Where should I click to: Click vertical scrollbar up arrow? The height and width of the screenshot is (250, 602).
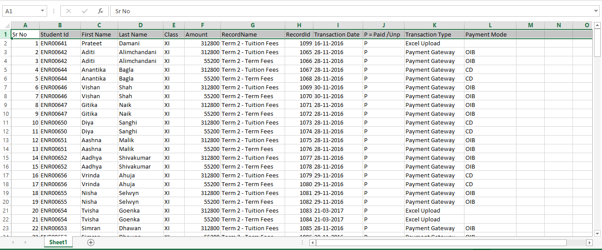[598, 25]
